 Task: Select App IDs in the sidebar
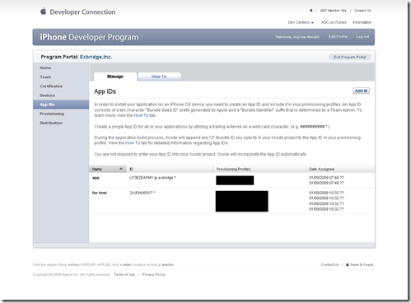pyautogui.click(x=61, y=105)
